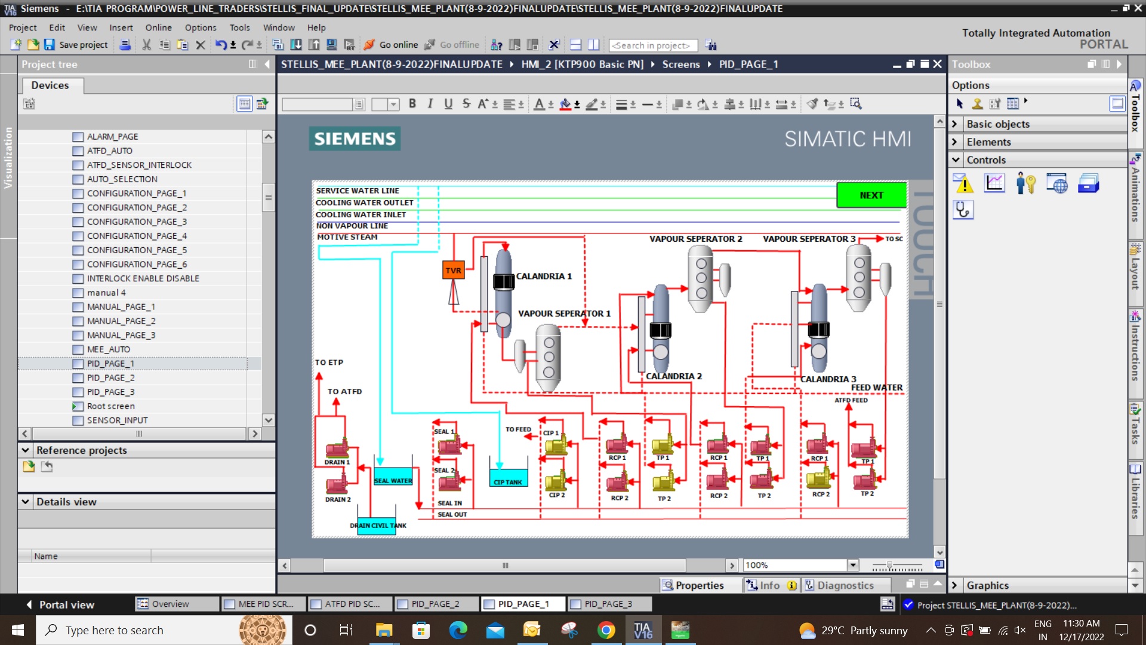Click the Go online button
The width and height of the screenshot is (1146, 645).
[392, 45]
